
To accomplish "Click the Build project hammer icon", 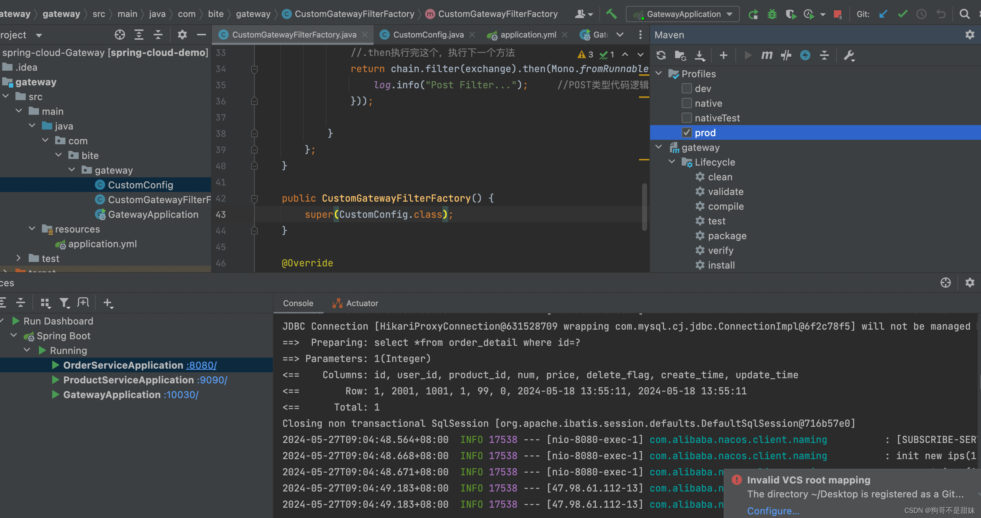I will point(611,14).
